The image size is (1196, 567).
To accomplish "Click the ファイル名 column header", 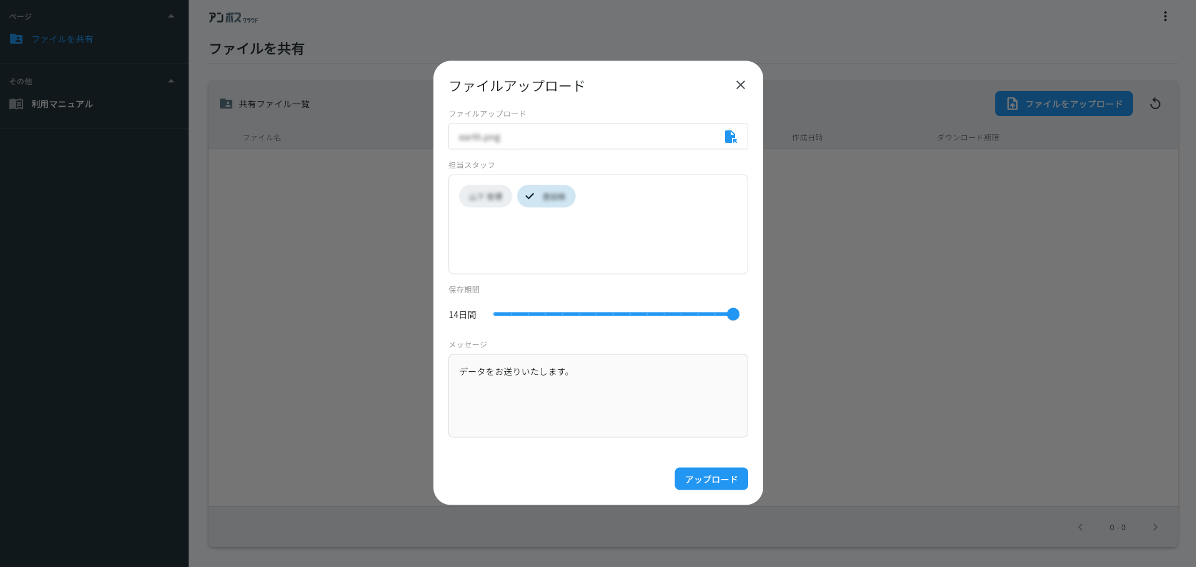I will pyautogui.click(x=262, y=138).
